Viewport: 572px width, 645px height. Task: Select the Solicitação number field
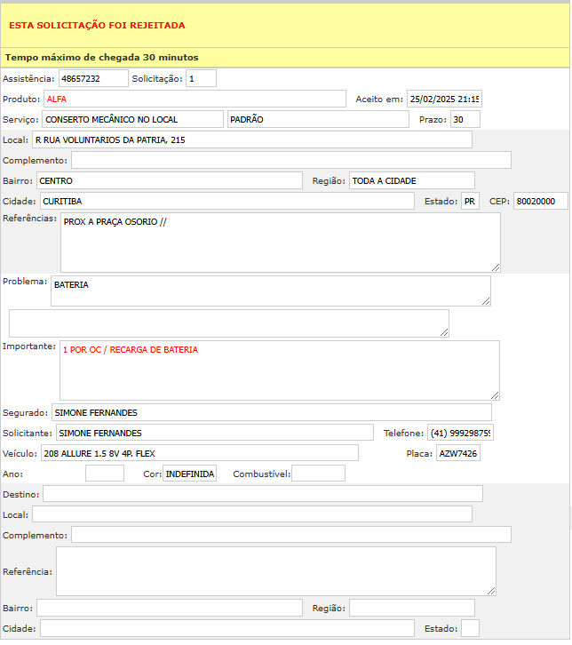click(201, 78)
